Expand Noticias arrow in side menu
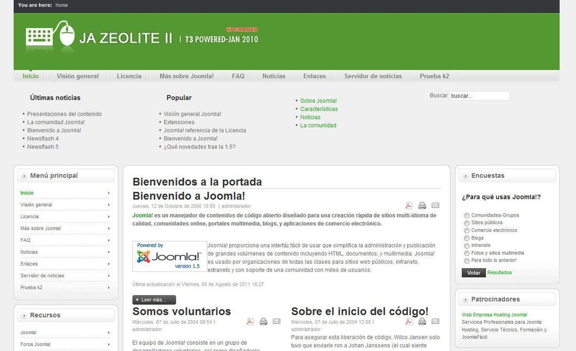The image size is (576, 351). pyautogui.click(x=109, y=252)
